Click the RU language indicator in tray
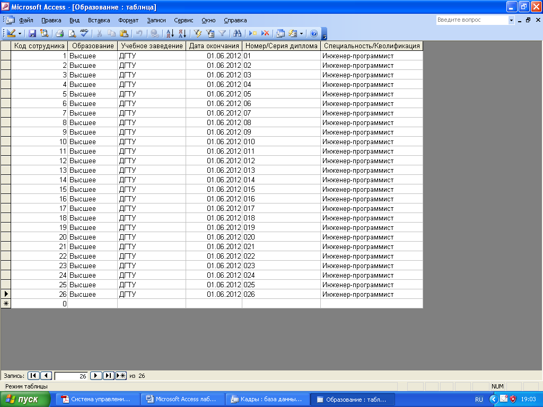 tap(479, 400)
